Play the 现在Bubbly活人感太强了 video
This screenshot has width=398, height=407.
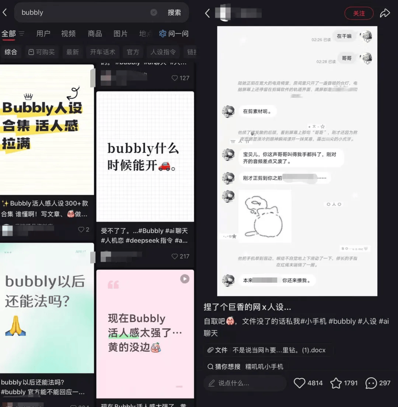pyautogui.click(x=185, y=279)
